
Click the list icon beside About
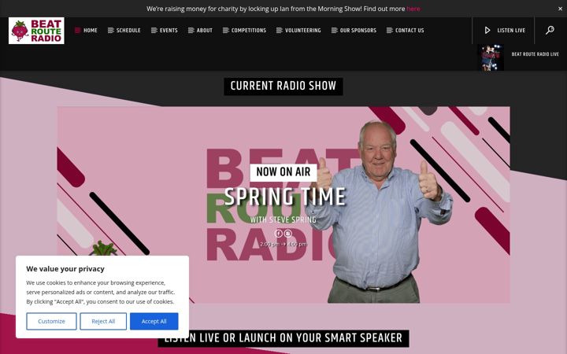(191, 31)
